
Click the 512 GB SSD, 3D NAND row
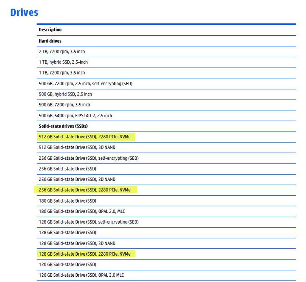click(166, 147)
